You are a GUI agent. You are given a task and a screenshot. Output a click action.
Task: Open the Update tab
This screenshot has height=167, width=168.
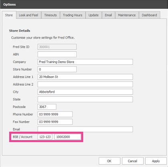point(94,15)
